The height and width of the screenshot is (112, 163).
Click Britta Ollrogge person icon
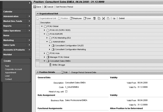[x=50, y=65]
